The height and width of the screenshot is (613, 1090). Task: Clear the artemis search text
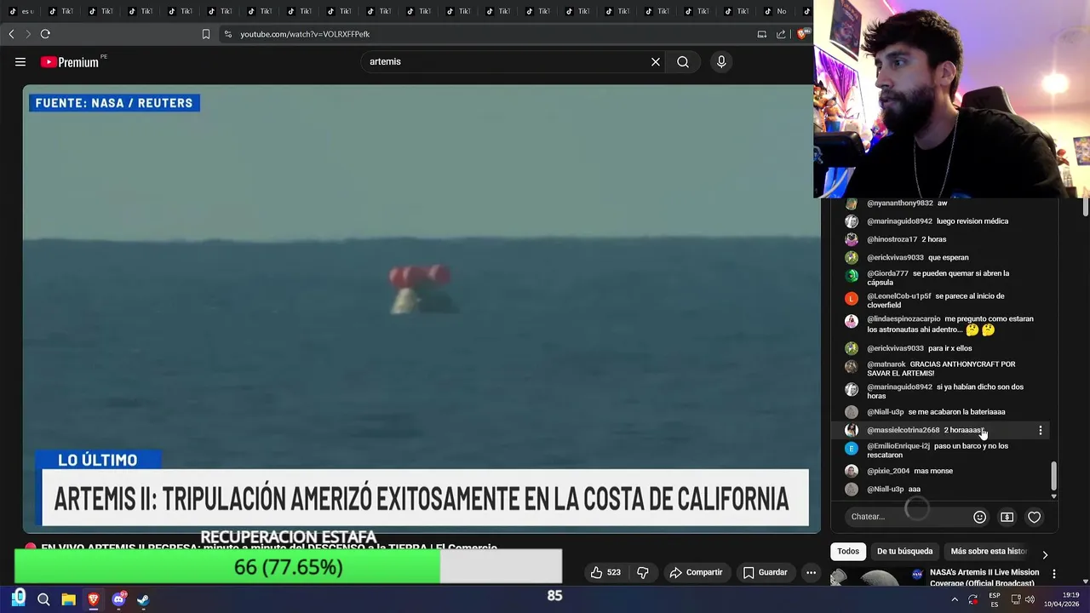656,62
